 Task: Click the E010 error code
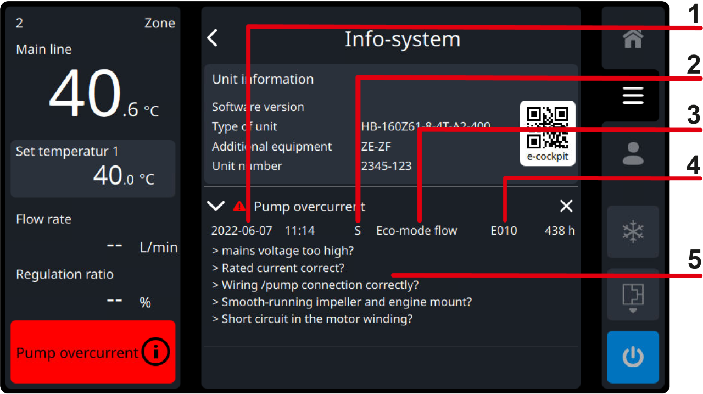coord(504,231)
